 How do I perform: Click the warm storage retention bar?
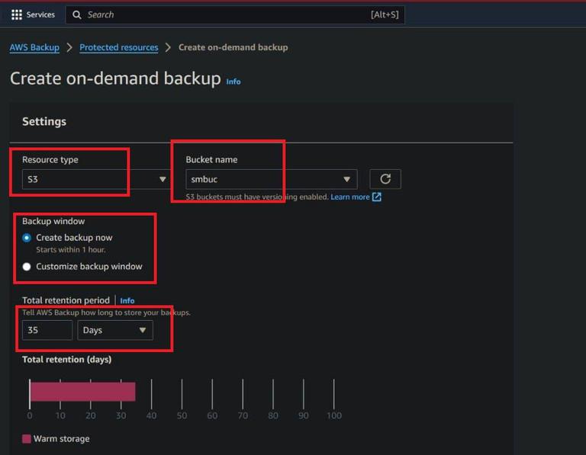click(x=82, y=392)
